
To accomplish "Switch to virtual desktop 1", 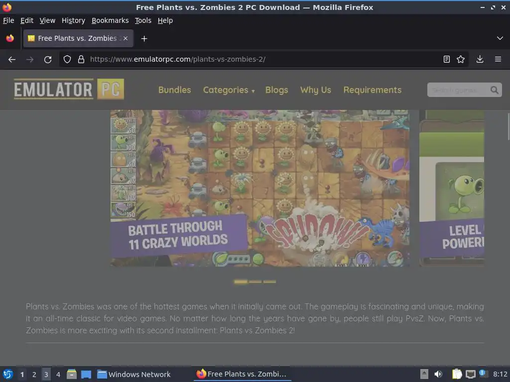I will 22,375.
